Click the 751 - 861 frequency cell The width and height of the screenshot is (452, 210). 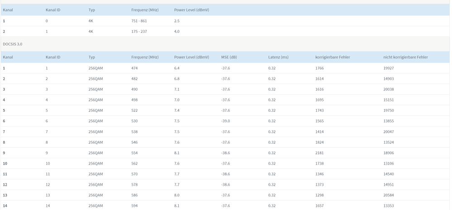139,21
